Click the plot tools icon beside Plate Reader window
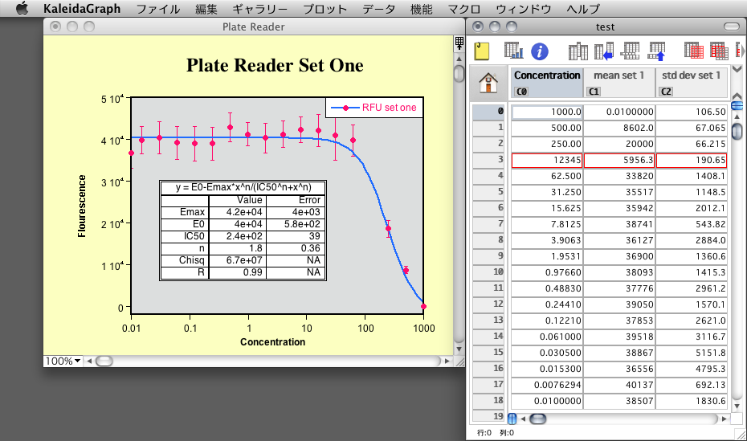The width and height of the screenshot is (747, 441). (x=459, y=43)
